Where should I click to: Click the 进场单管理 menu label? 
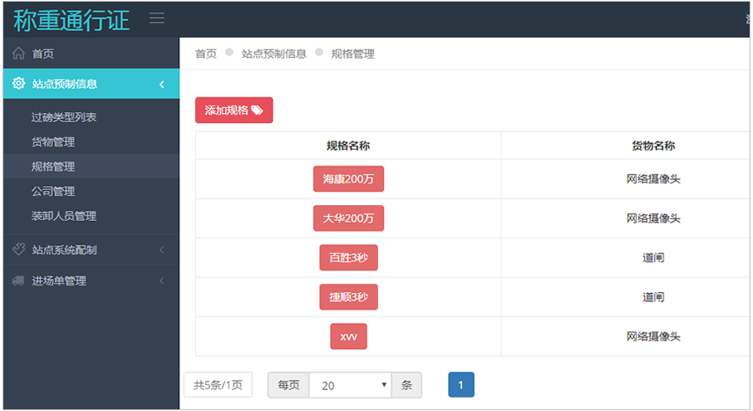pyautogui.click(x=59, y=280)
